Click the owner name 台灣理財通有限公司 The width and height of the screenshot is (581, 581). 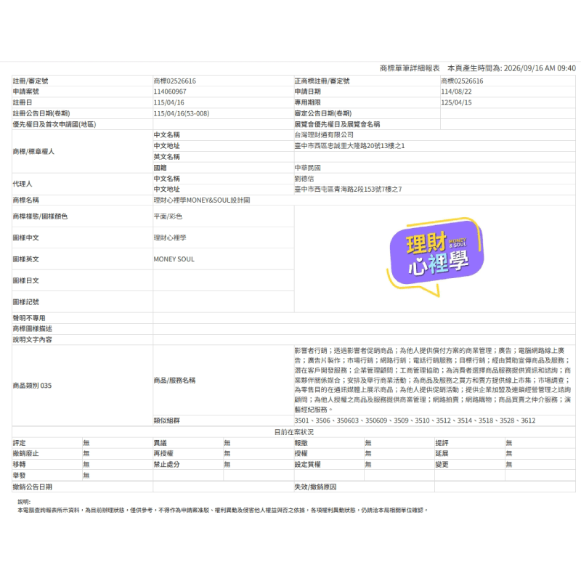point(324,135)
